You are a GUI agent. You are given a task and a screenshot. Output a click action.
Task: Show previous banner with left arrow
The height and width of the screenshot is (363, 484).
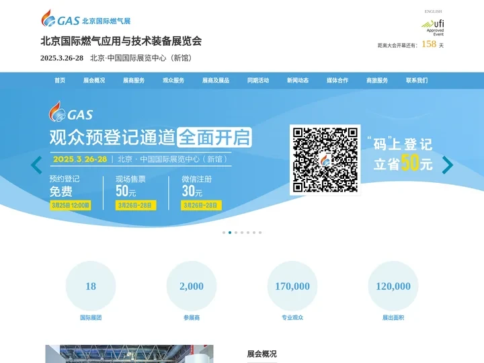[36, 165]
